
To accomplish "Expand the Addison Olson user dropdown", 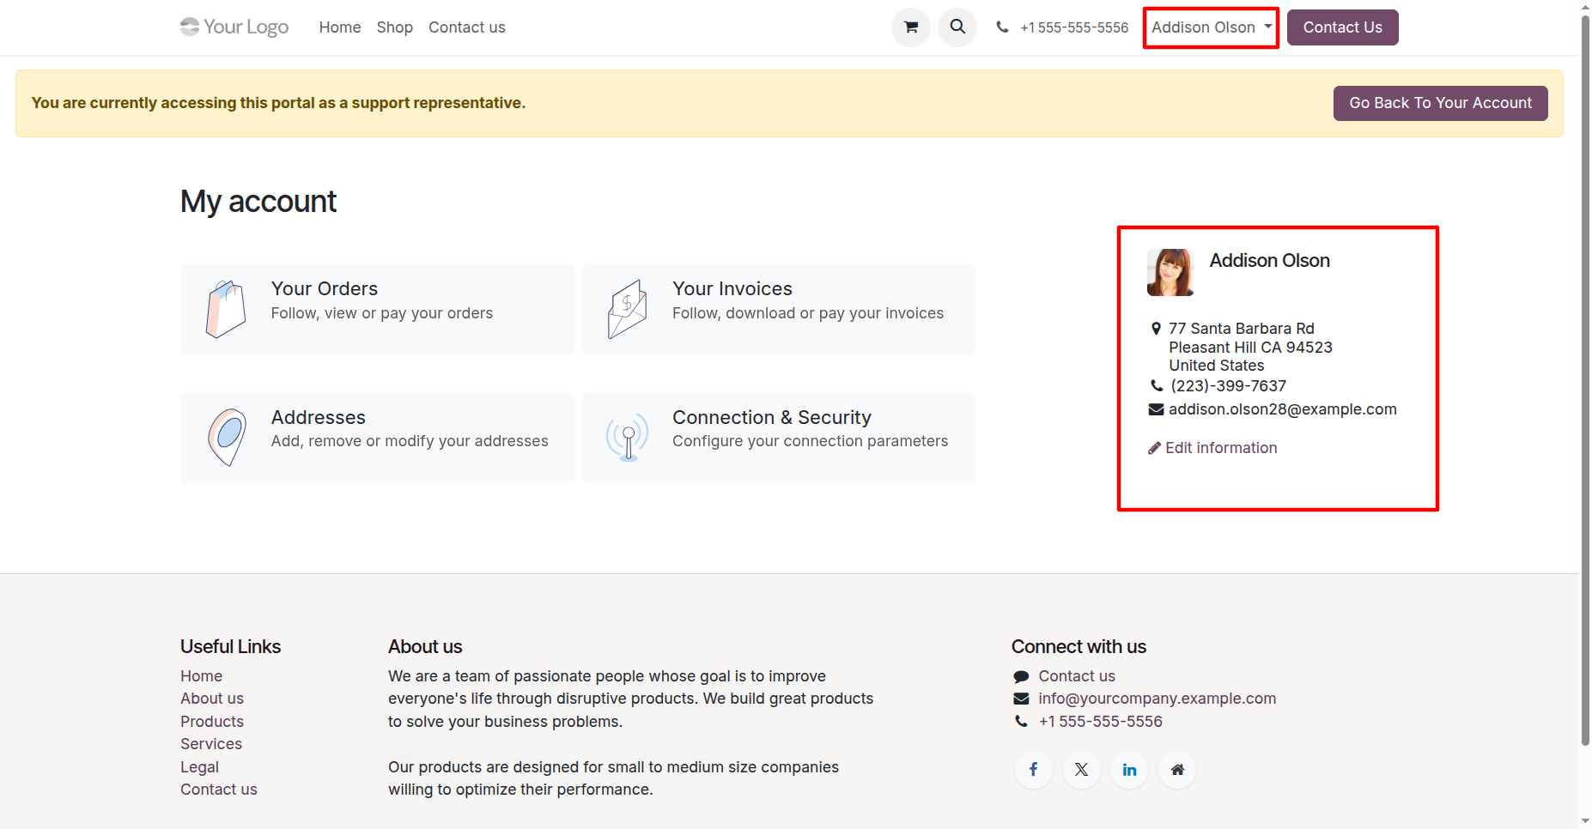I will [1212, 27].
